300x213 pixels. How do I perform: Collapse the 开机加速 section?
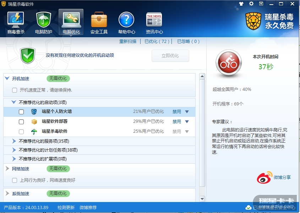tap(7, 78)
